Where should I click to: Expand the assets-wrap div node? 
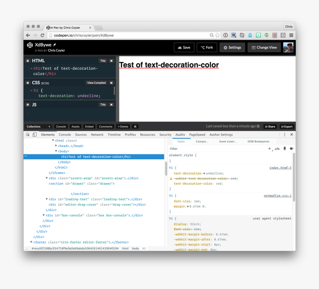pyautogui.click(x=47, y=178)
